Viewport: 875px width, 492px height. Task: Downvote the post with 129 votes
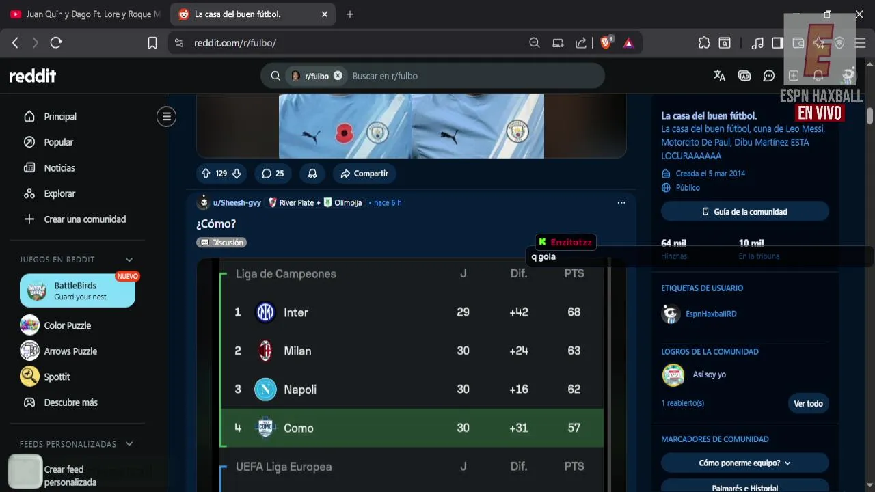tap(237, 174)
